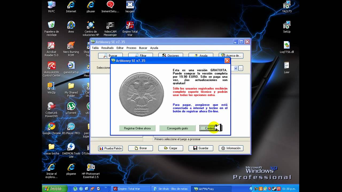Select HP Photosmart Essential 2.5 icon
Screen dimensions: 342x192
click(x=91, y=171)
